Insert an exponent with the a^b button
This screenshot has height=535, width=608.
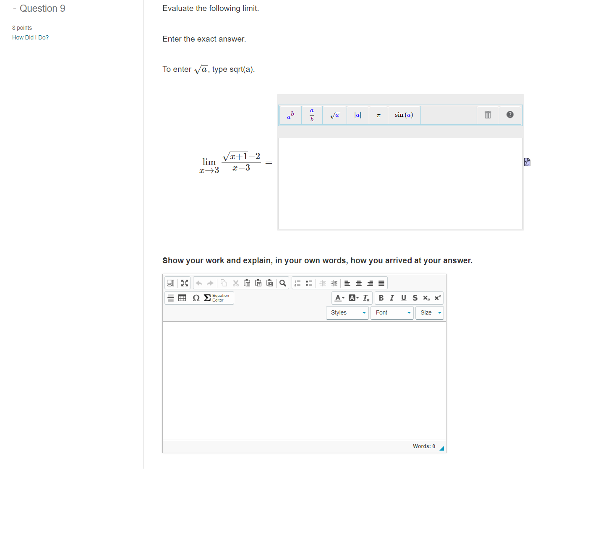(x=290, y=115)
